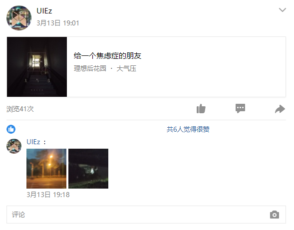294x230 pixels.
Task: Open the dark night comment photo
Action: [x=88, y=169]
